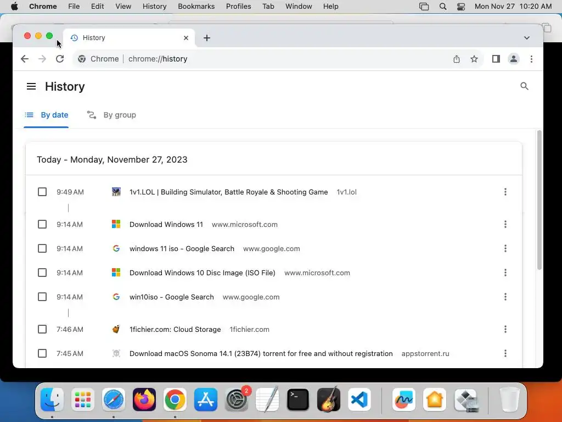562x422 pixels.
Task: Open the History hamburger menu
Action: (31, 86)
